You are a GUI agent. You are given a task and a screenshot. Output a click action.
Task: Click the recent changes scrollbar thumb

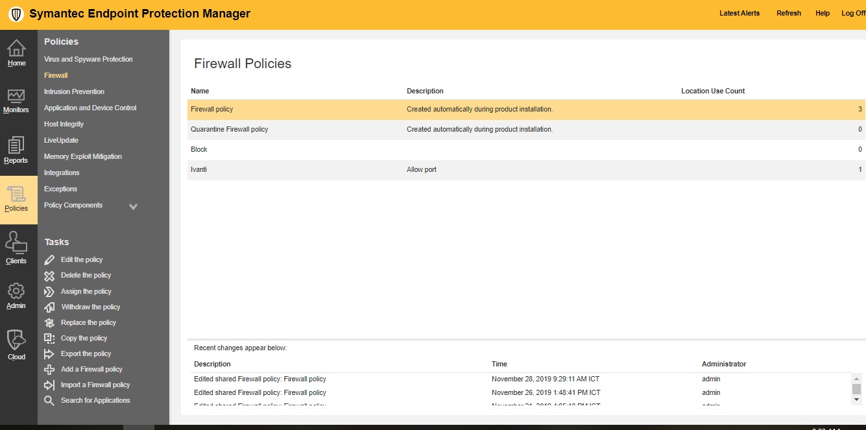[x=856, y=388]
